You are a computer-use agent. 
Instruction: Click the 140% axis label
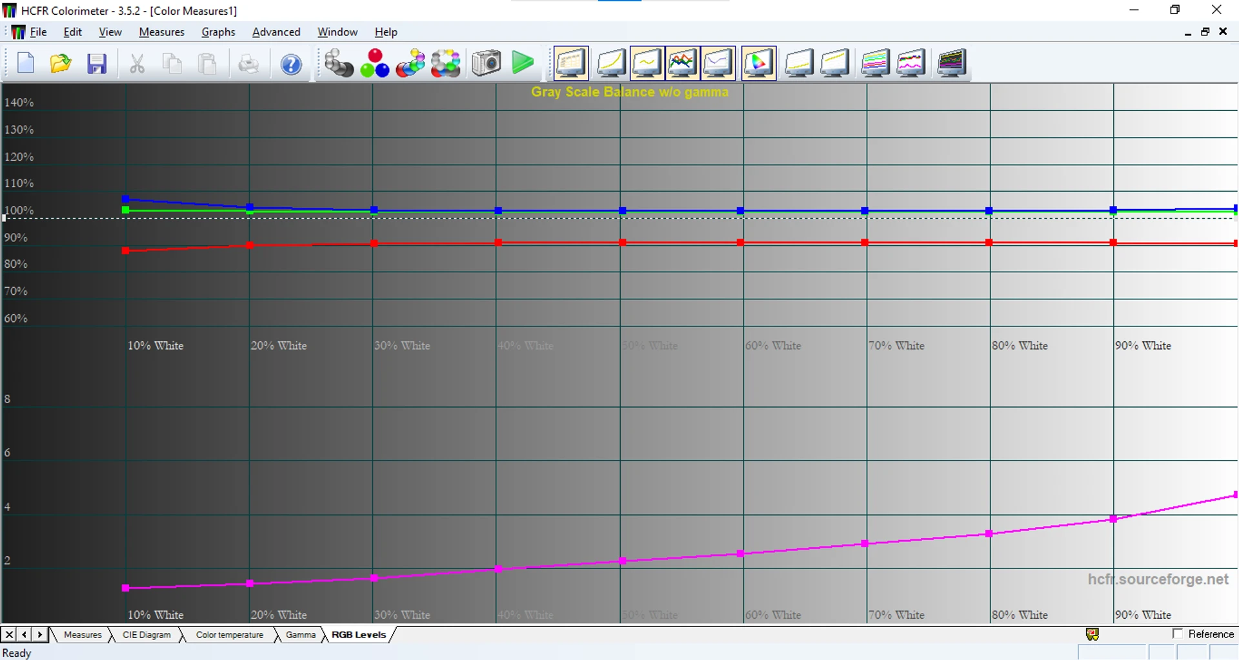coord(19,103)
